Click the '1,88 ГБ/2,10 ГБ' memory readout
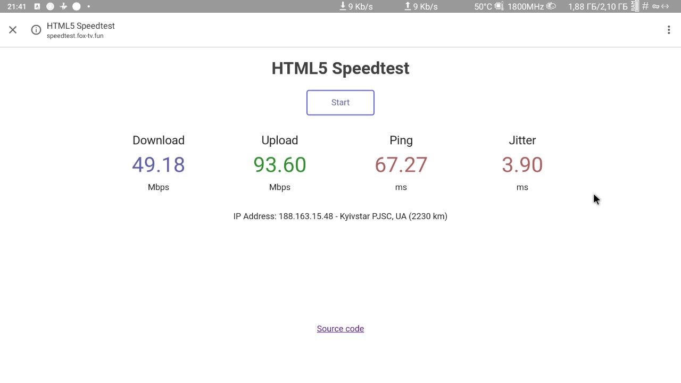This screenshot has height=383, width=681. coord(598,6)
